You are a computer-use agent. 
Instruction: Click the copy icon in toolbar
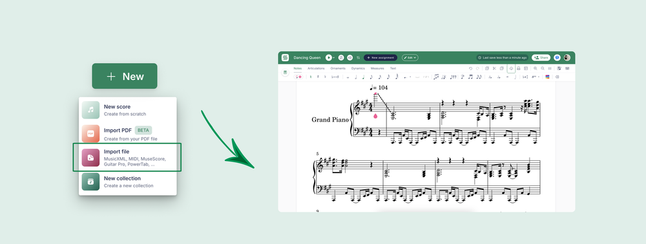point(487,69)
